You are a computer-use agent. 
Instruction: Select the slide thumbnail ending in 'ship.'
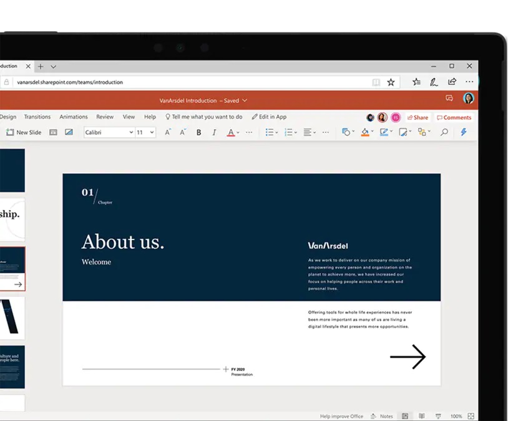(12, 218)
